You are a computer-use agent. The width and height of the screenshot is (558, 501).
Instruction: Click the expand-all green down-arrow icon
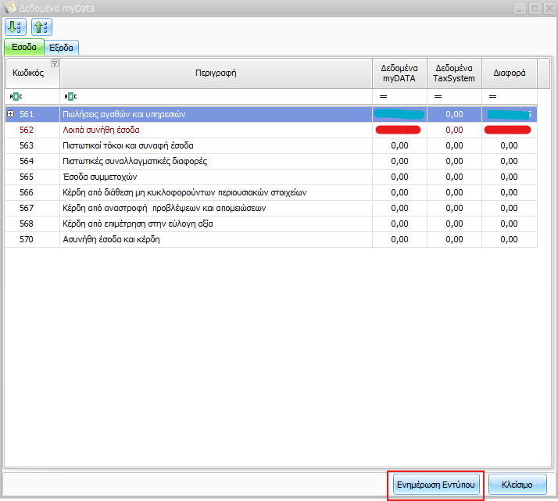[16, 27]
